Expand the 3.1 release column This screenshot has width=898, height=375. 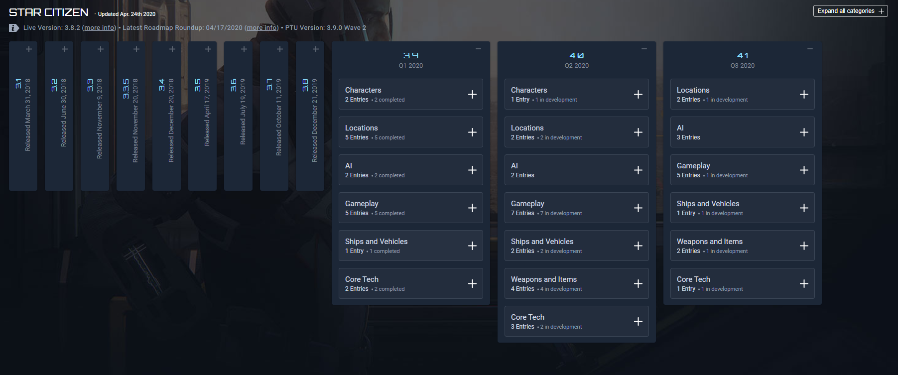pyautogui.click(x=28, y=49)
